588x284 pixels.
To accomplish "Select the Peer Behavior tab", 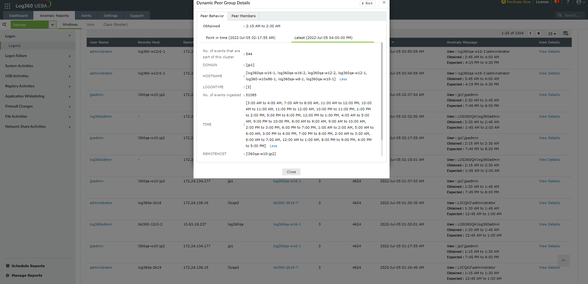I will tap(212, 16).
